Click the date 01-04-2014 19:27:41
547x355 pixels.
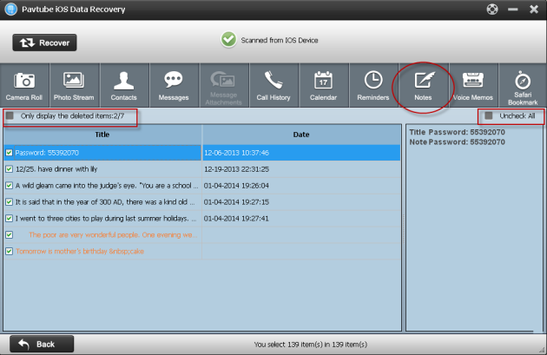click(236, 219)
